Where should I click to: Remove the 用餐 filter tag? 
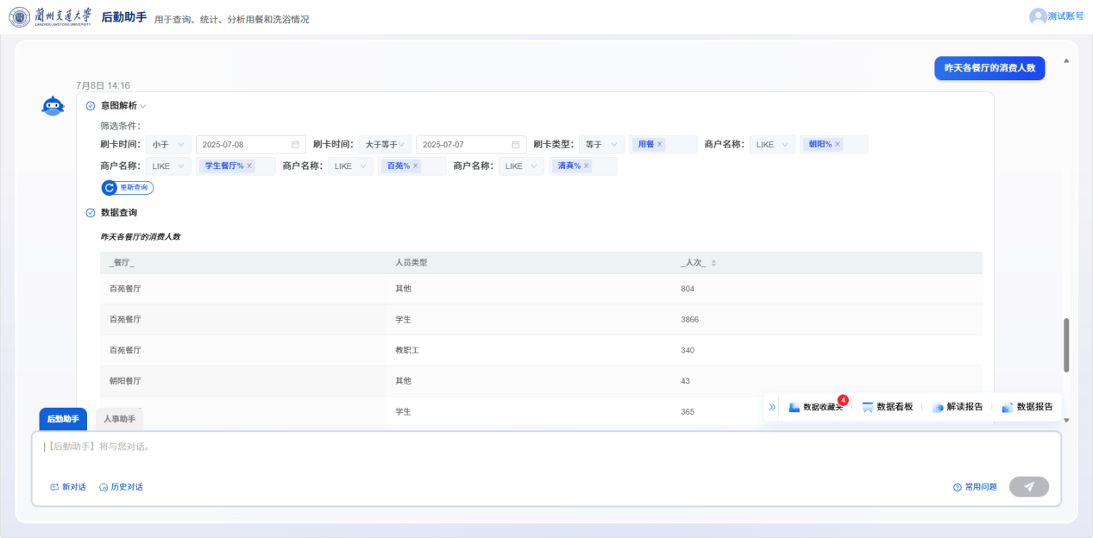[660, 144]
